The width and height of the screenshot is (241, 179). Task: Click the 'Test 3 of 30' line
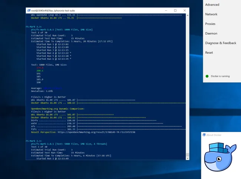coord(39,147)
